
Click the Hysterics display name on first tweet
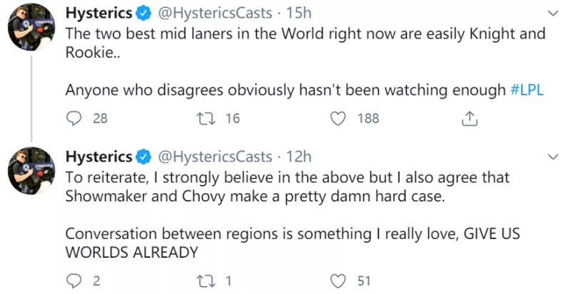[98, 14]
